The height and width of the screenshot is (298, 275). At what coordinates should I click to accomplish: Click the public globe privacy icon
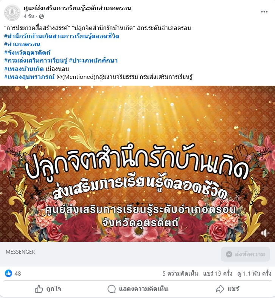point(41,17)
